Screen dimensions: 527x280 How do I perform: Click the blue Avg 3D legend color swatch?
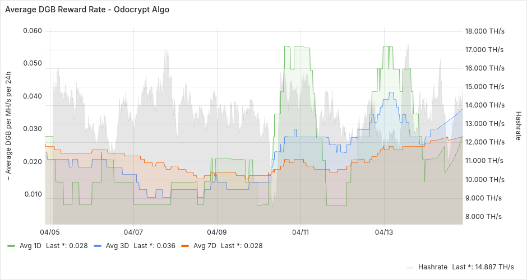pos(98,246)
